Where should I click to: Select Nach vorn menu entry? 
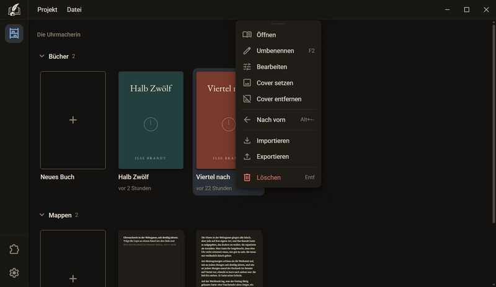(278, 119)
